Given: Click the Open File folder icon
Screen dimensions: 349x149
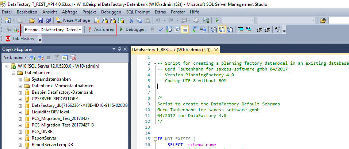Looking at the screenshot, I should pyautogui.click(x=32, y=20).
